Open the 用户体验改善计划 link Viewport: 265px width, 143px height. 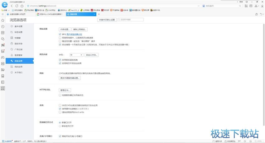pyautogui.click(x=74, y=35)
